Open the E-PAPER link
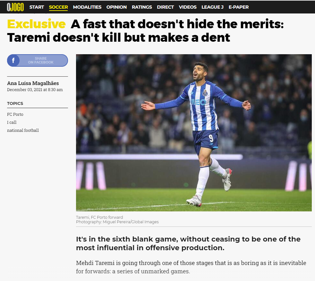 click(x=239, y=7)
